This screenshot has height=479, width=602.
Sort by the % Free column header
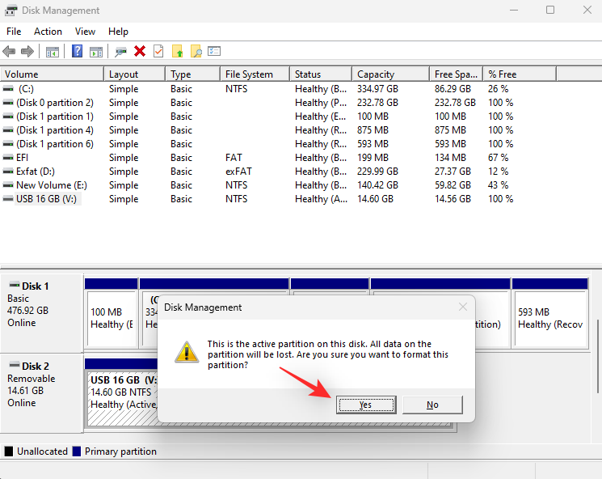520,74
